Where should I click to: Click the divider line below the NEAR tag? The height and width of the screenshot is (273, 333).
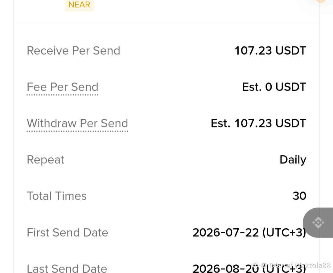pos(166,22)
